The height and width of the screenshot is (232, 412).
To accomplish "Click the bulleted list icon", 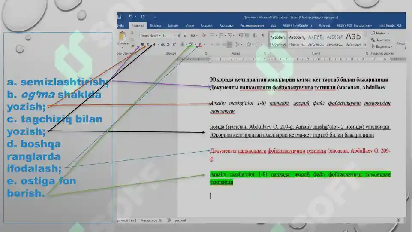I will tap(212, 35).
